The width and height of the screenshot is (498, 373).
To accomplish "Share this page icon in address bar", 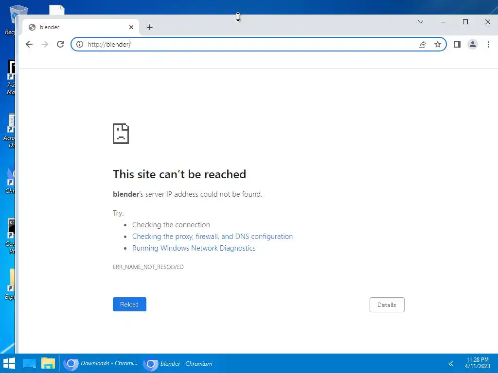I will (x=422, y=44).
